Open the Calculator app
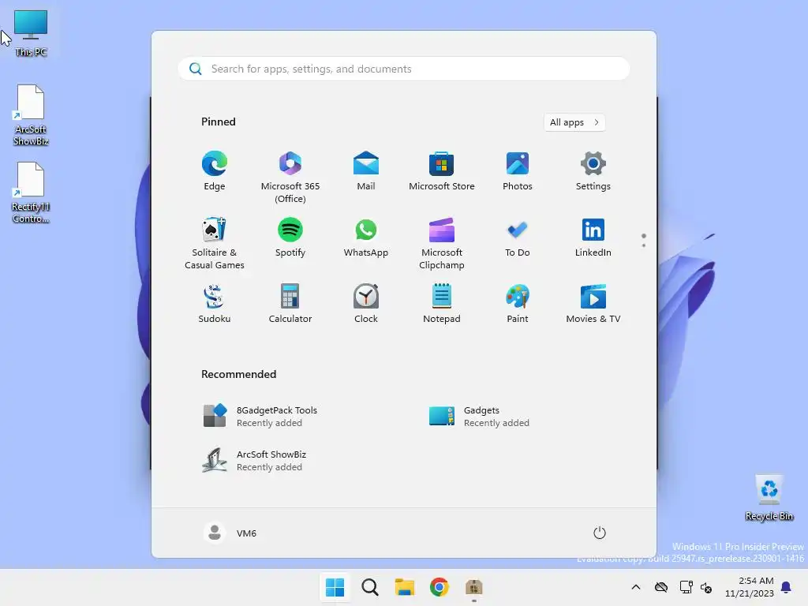808x606 pixels. pos(290,304)
